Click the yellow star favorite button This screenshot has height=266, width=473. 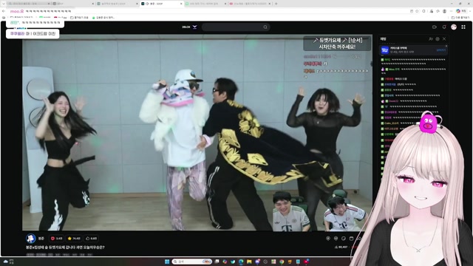pyautogui.click(x=74, y=239)
